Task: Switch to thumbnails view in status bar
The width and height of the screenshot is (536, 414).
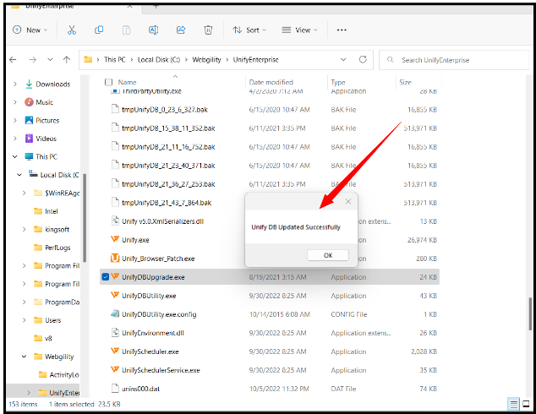Action: tap(526, 404)
